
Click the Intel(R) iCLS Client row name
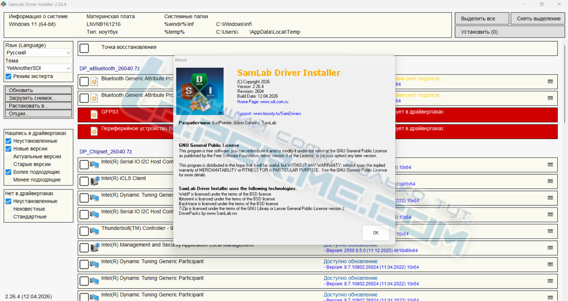pyautogui.click(x=123, y=178)
